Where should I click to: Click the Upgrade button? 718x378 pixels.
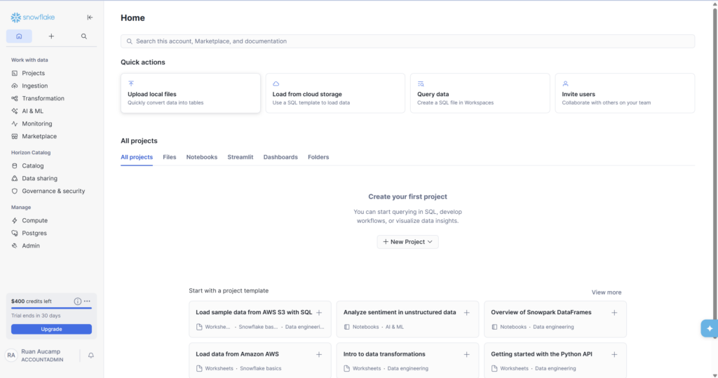click(51, 329)
